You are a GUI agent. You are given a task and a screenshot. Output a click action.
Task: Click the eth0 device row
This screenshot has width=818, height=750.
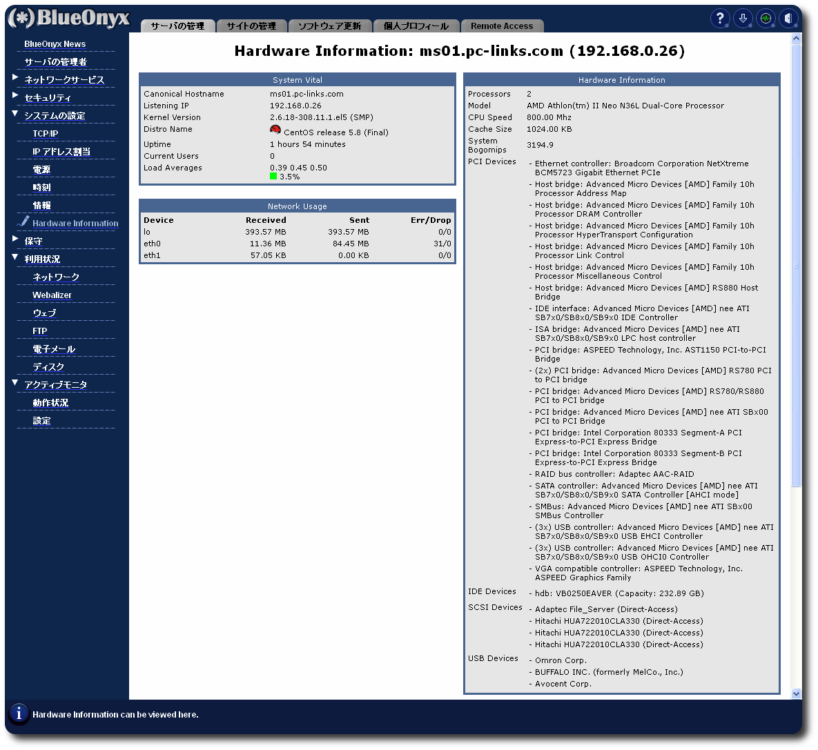point(298,244)
